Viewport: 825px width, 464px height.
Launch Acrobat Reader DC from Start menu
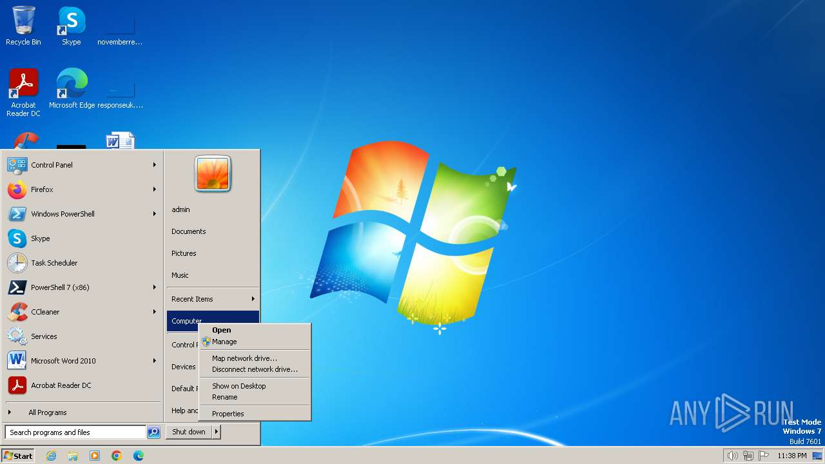pos(82,385)
